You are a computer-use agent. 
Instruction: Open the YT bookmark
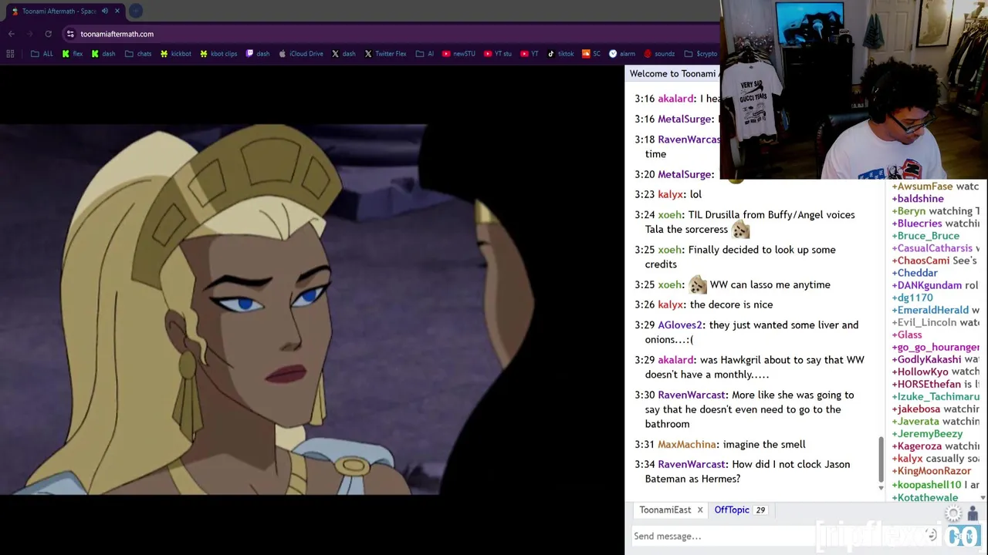coord(530,54)
